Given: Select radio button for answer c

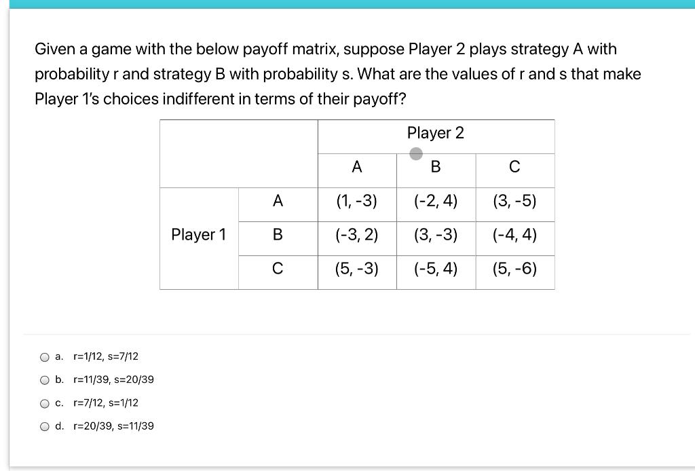Looking at the screenshot, I should pyautogui.click(x=44, y=402).
